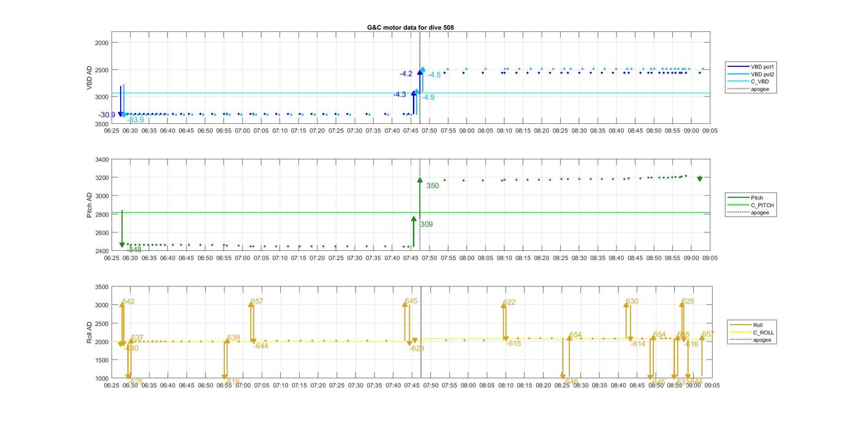Click the '-4.2' VBD data label
The height and width of the screenshot is (425, 858).
coord(406,74)
